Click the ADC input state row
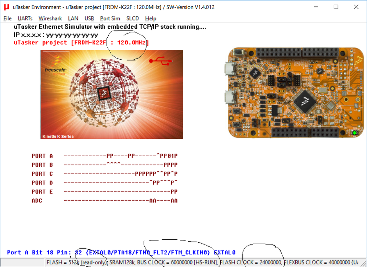The image size is (367, 267). [105, 201]
